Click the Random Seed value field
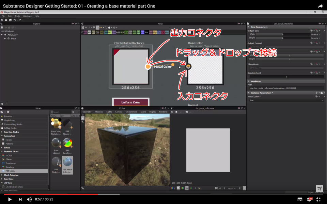The image size is (327, 204). click(x=286, y=76)
